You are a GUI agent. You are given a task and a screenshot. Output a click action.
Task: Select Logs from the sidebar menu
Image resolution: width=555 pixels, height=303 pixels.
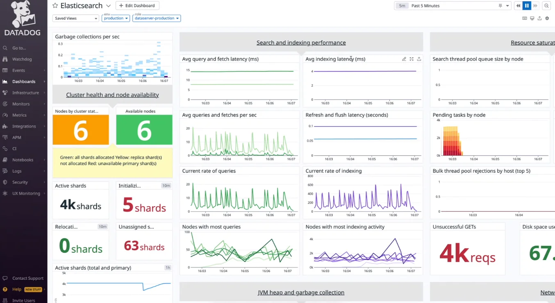coord(17,171)
